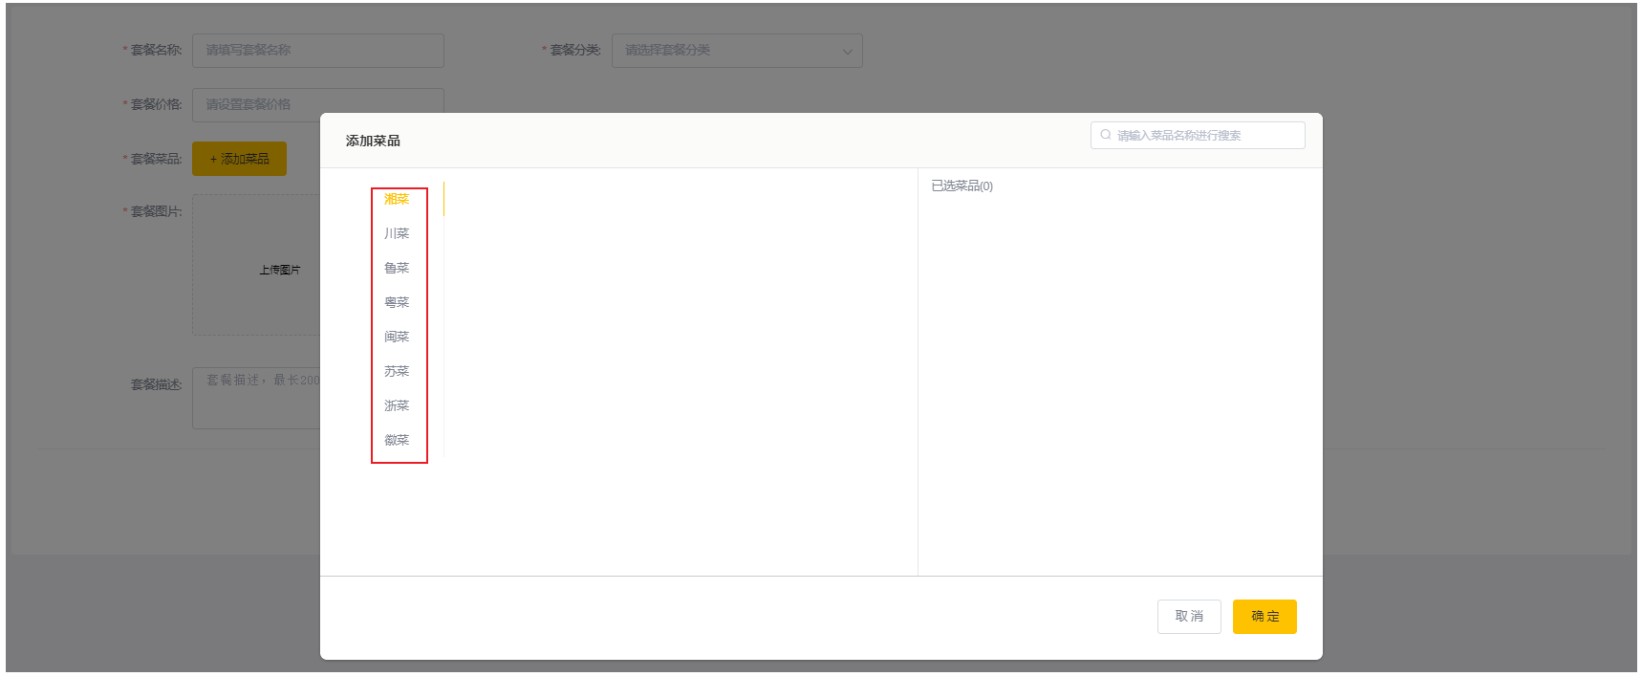The image size is (1642, 677).
Task: Focus the 套餐描述 text area
Action: (x=255, y=398)
